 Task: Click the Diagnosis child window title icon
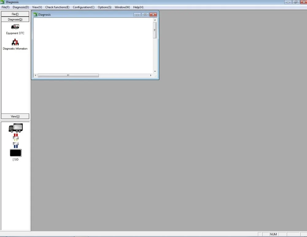click(35, 14)
